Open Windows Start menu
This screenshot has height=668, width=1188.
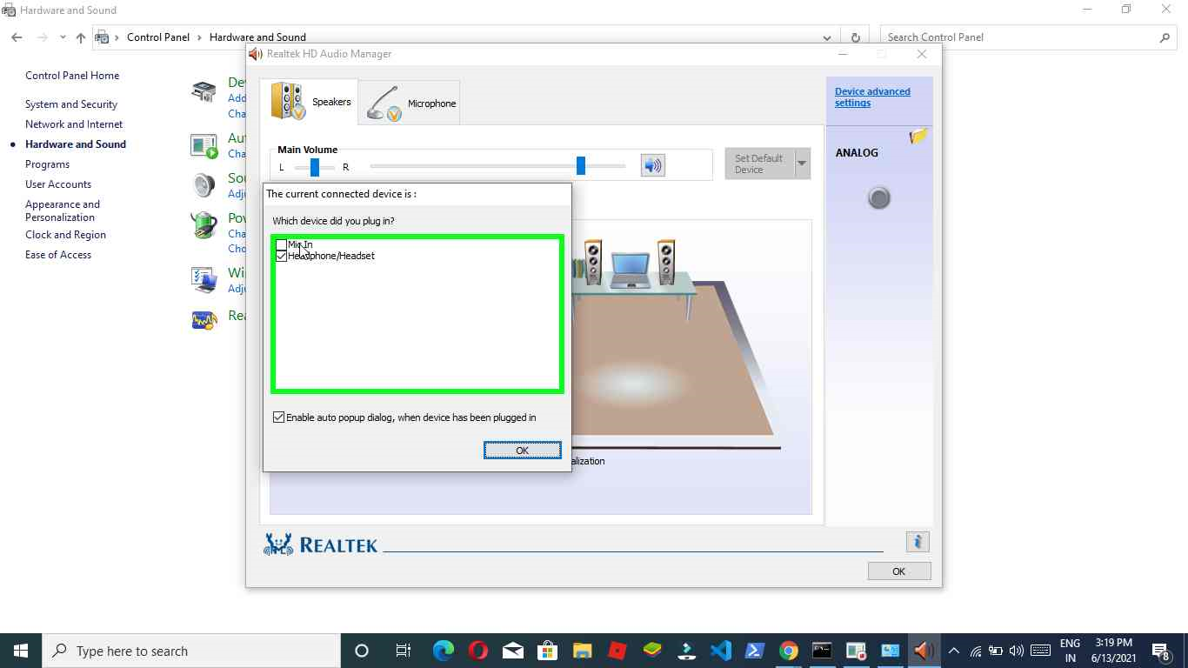[21, 651]
